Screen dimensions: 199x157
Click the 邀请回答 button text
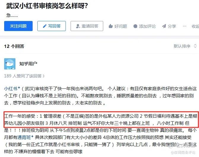click(x=90, y=26)
